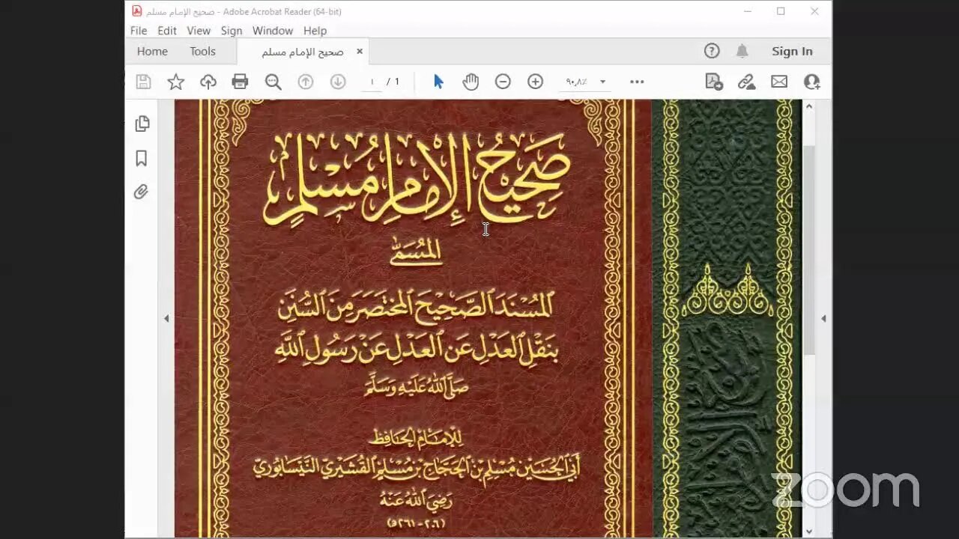Activate the hand pan tool

click(x=471, y=82)
